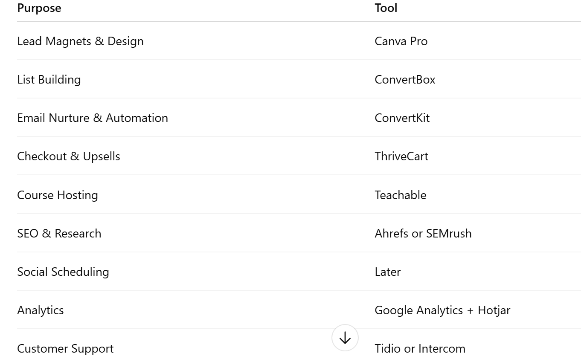Click the Tool column header
581x359 pixels.
386,8
